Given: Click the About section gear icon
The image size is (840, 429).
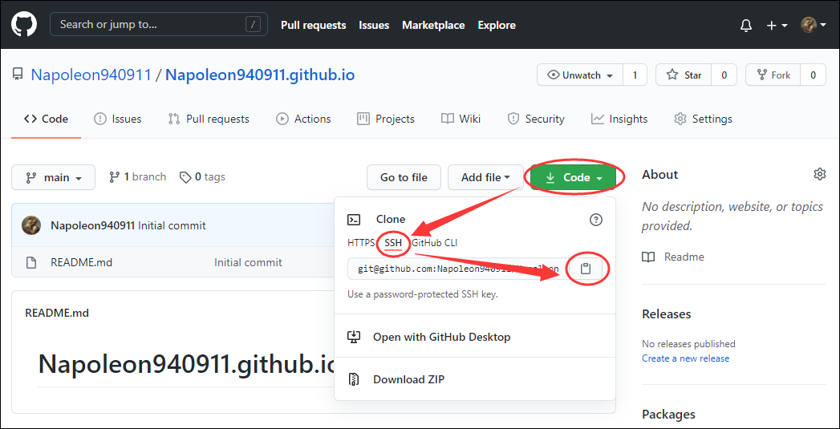Looking at the screenshot, I should pyautogui.click(x=819, y=174).
